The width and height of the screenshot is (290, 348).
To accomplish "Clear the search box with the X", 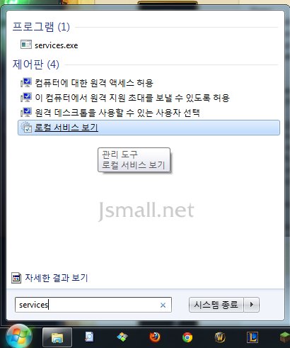I will 163,305.
